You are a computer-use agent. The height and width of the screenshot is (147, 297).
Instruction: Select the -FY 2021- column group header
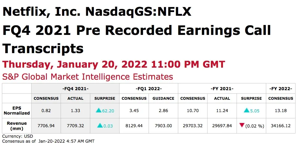pos(222,89)
